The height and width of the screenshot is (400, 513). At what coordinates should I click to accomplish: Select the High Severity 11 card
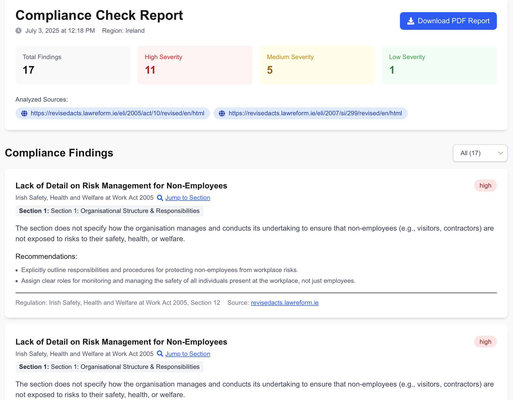pyautogui.click(x=195, y=65)
